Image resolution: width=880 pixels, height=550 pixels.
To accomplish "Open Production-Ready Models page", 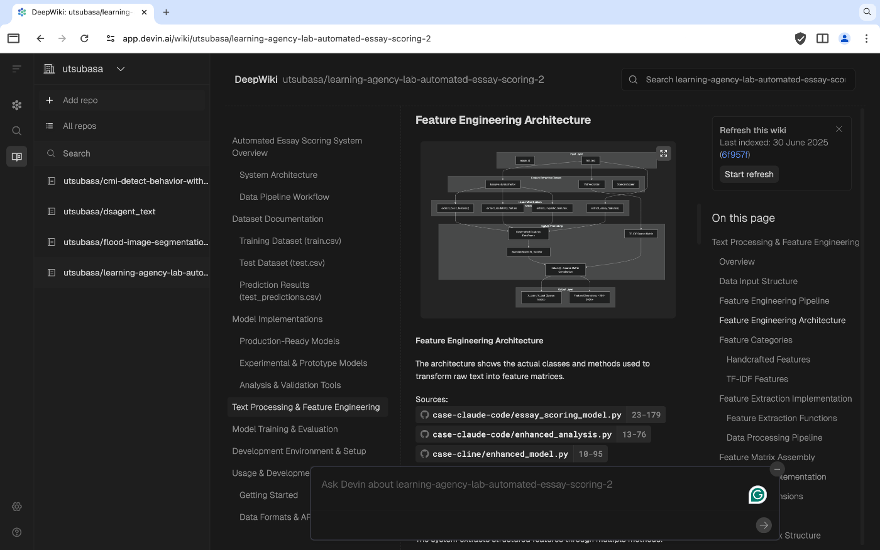I will 289,341.
